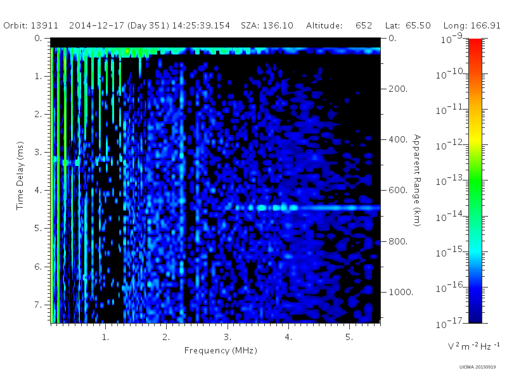Click the '1000.' apparent range tick label

[401, 292]
